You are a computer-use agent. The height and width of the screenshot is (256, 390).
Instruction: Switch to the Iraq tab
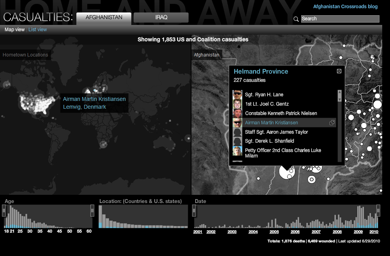click(161, 18)
